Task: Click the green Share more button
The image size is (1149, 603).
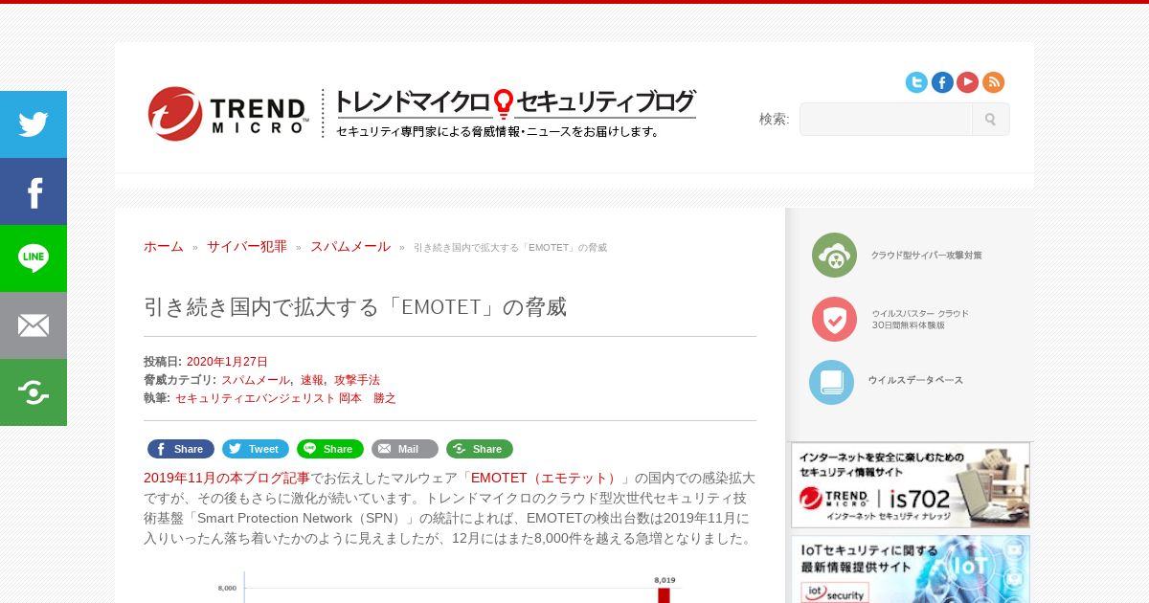Action: coord(480,449)
